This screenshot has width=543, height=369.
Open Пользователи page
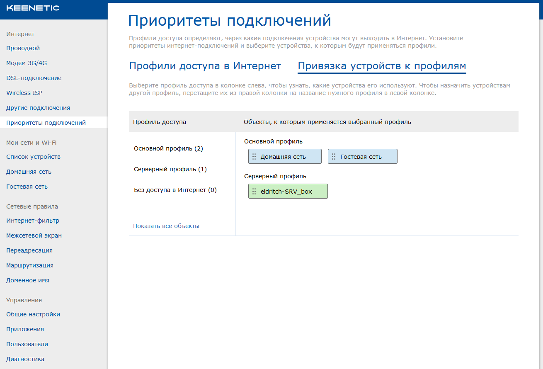pos(27,344)
